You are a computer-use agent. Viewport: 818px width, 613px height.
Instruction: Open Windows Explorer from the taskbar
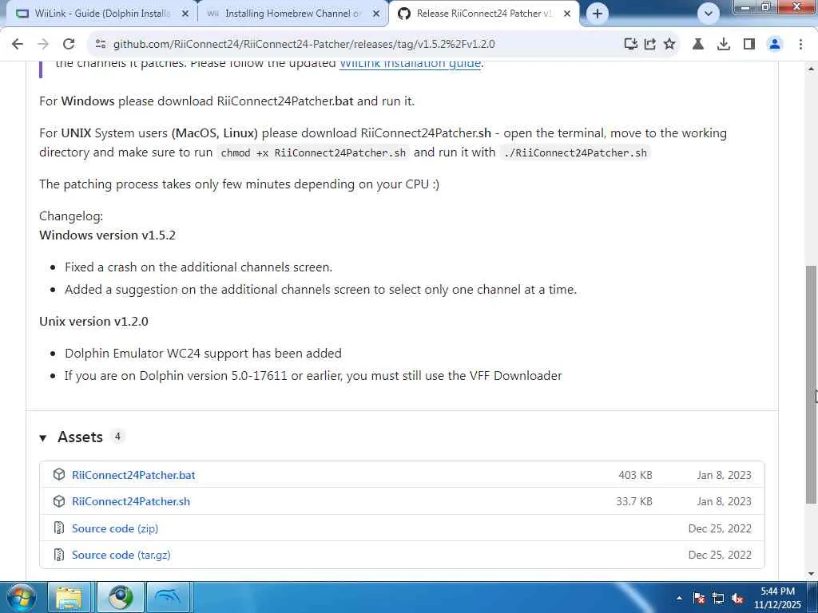(x=69, y=597)
